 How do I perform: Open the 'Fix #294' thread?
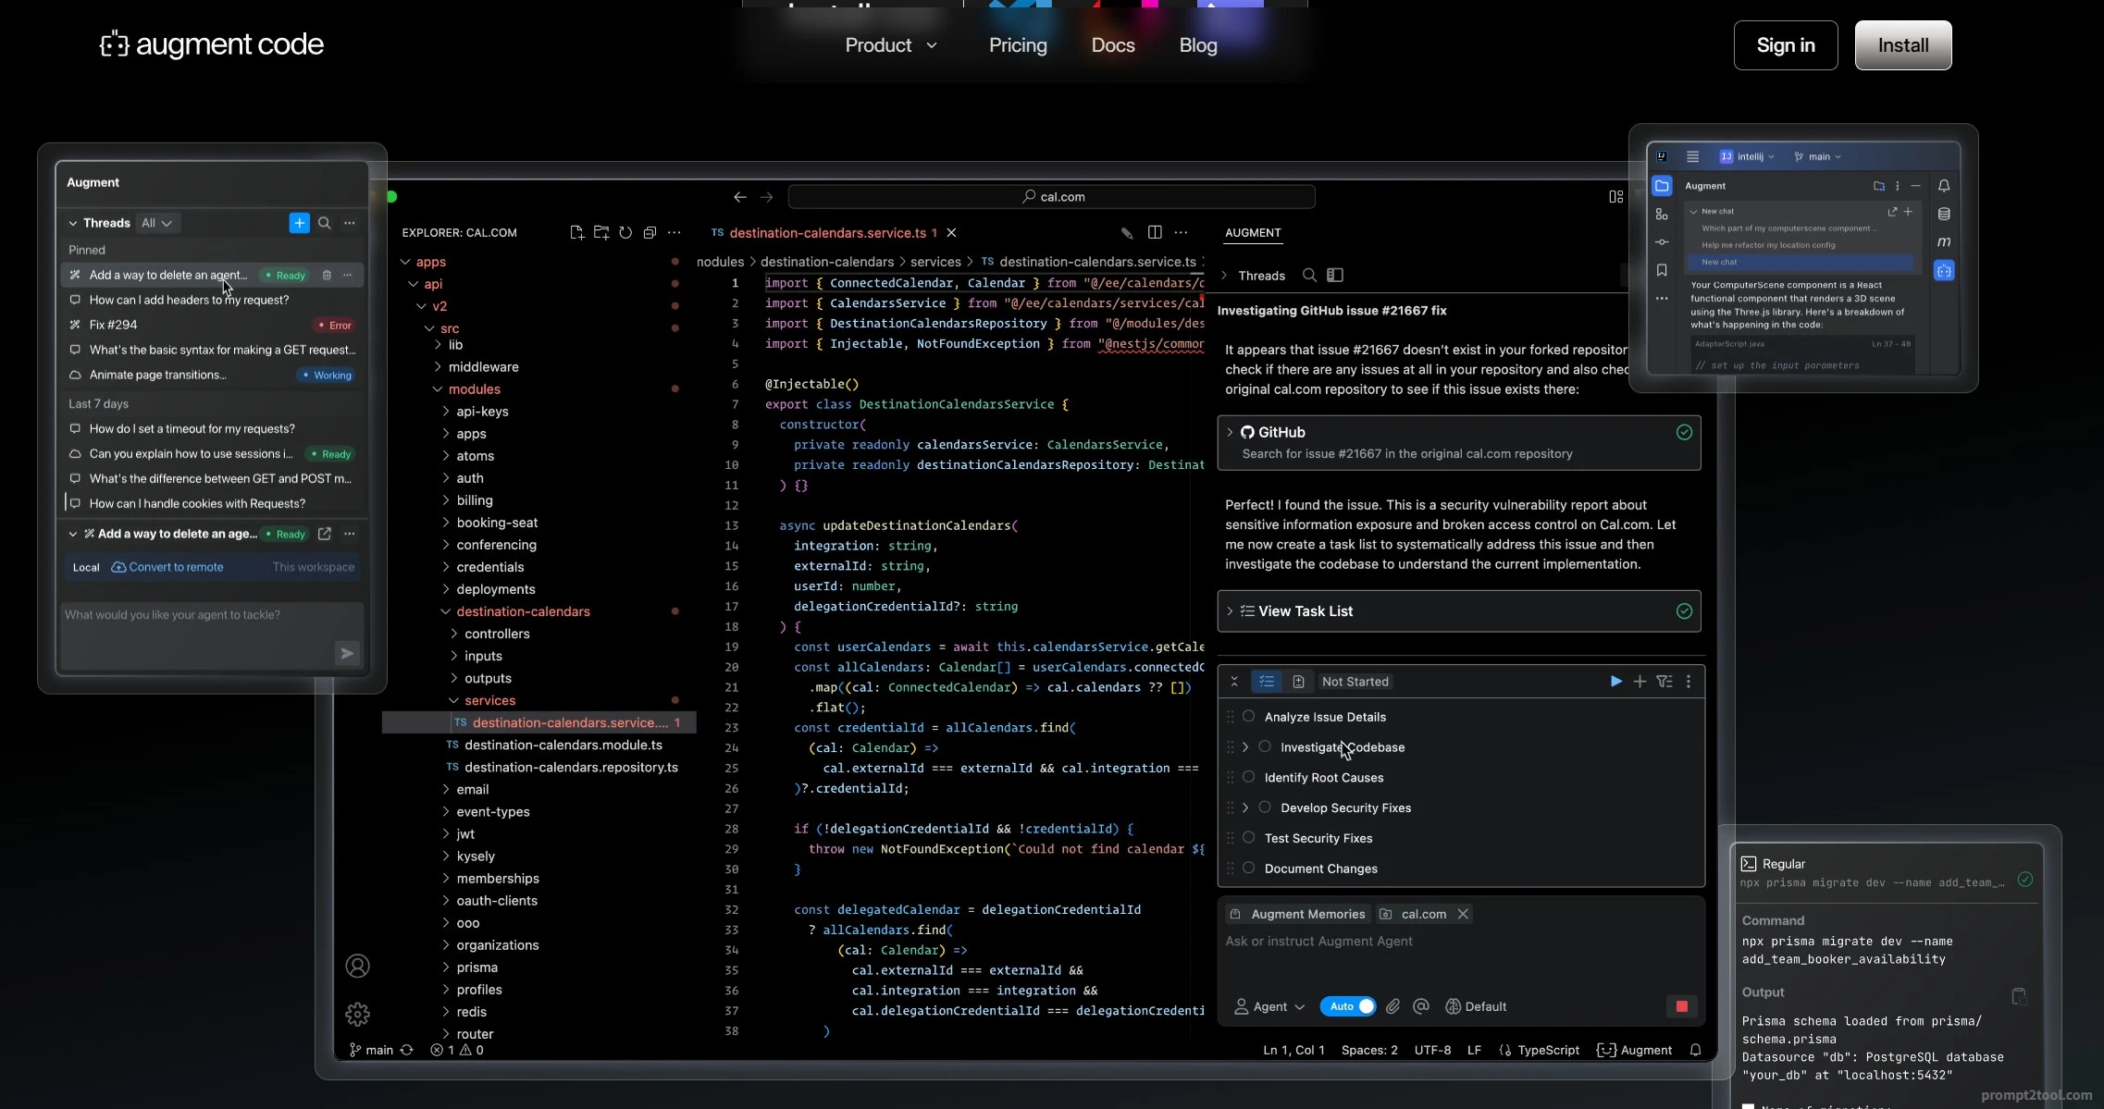(x=212, y=325)
